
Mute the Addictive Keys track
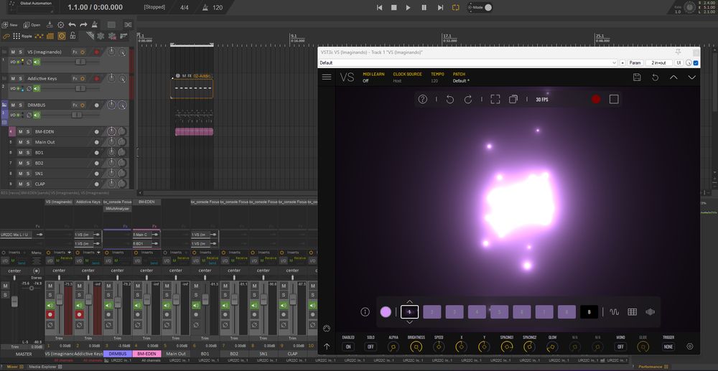coord(12,78)
